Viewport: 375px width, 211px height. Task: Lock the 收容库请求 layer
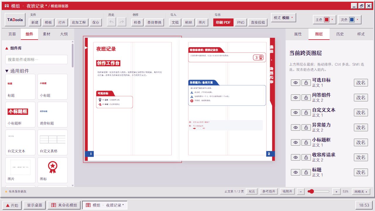306,157
